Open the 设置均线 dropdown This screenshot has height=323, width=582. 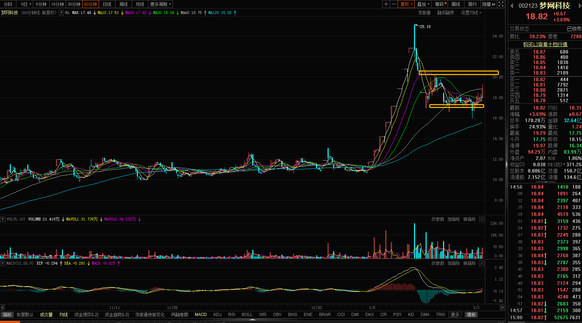[471, 13]
